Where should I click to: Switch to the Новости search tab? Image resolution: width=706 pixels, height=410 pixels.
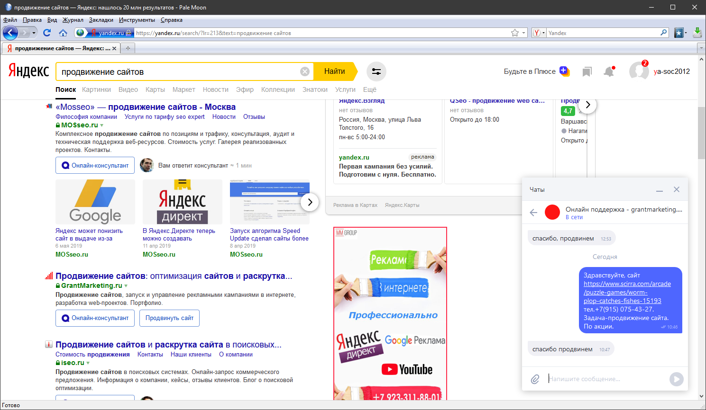[216, 89]
